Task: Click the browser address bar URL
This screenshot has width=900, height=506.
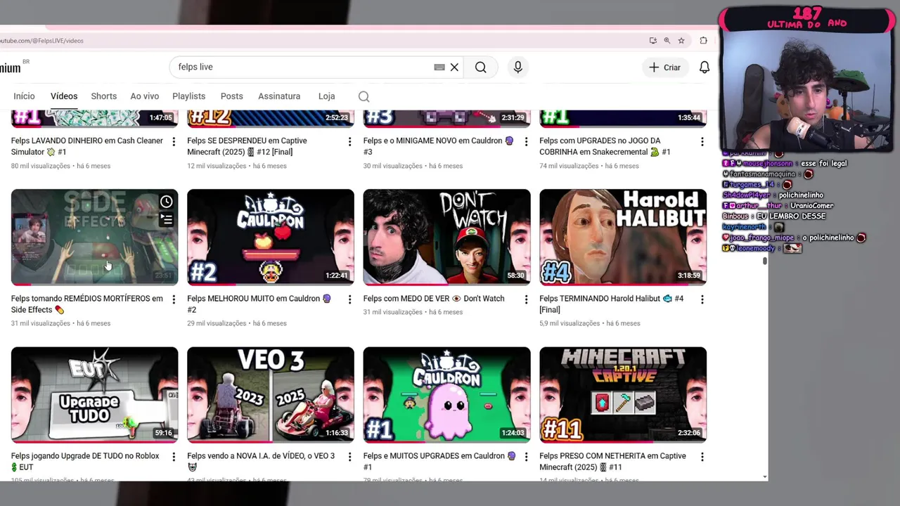Action: pyautogui.click(x=42, y=41)
